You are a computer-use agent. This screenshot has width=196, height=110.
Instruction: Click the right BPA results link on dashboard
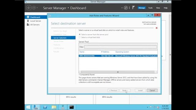click(x=107, y=97)
